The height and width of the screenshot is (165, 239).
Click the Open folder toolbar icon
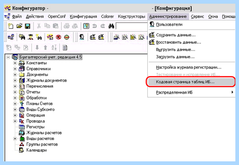click(19, 26)
